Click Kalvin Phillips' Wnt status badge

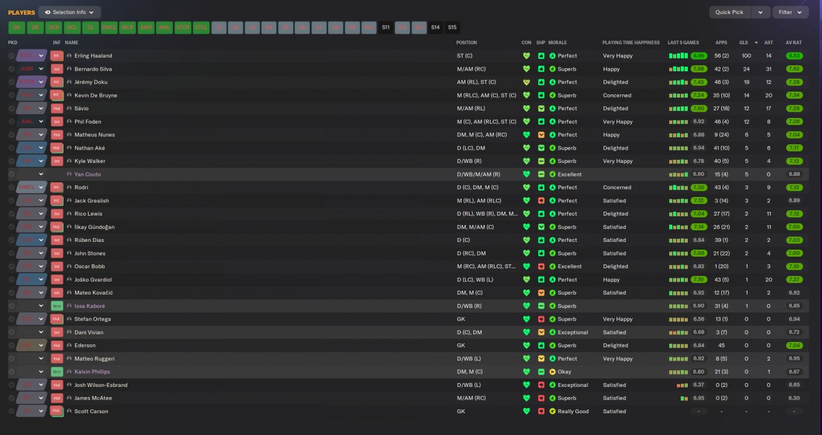pos(57,372)
